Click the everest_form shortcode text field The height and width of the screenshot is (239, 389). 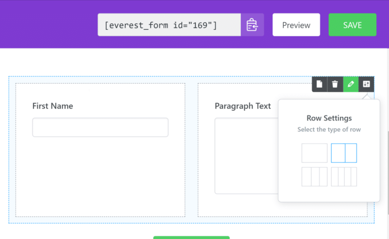tap(169, 25)
